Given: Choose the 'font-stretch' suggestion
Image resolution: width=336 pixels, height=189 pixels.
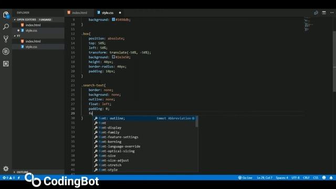Looking at the screenshot, I should (x=144, y=165).
